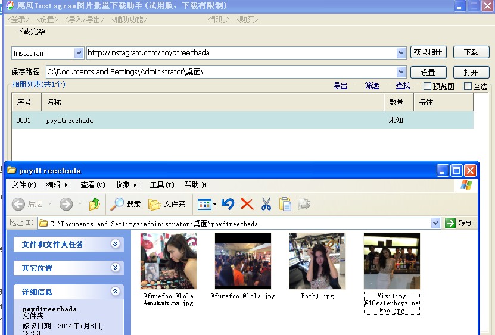The height and width of the screenshot is (335, 495).
Task: Check the 全选 checkbox
Action: tap(468, 86)
